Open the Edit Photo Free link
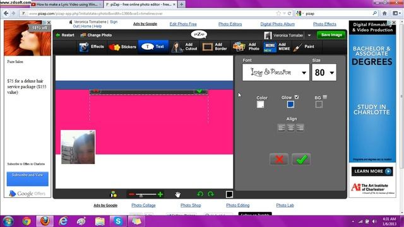The image size is (404, 227). coord(183,24)
